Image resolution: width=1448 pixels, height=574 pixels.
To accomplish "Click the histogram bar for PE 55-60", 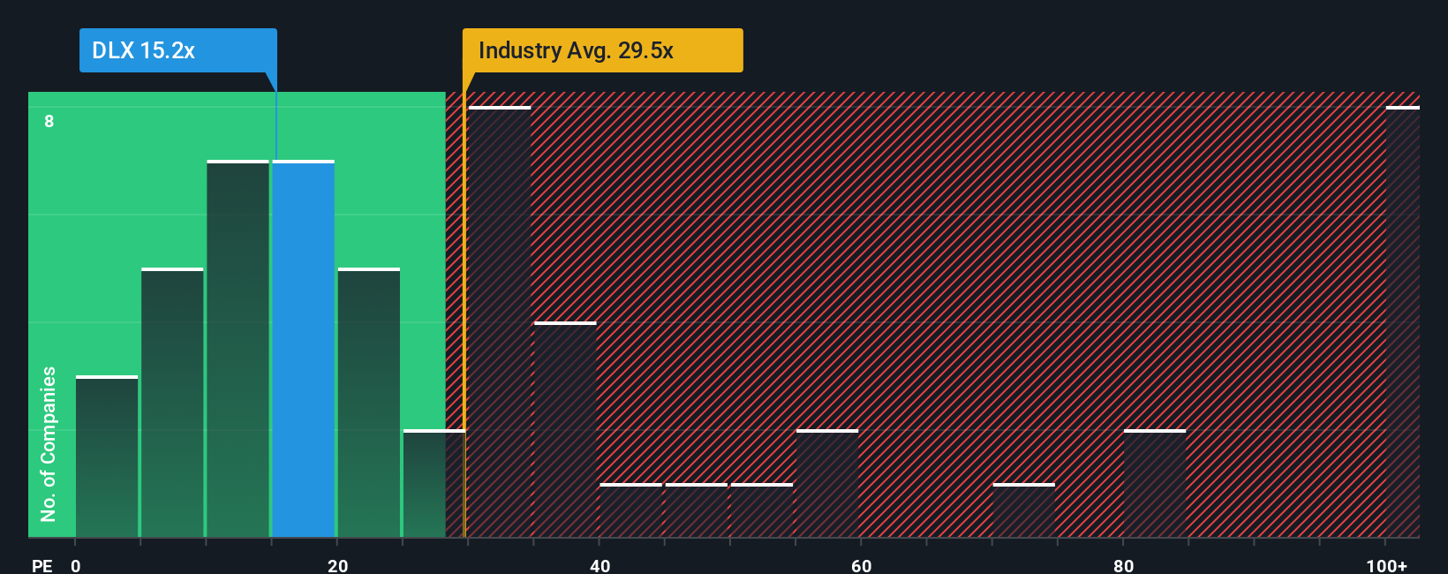I will tap(827, 483).
